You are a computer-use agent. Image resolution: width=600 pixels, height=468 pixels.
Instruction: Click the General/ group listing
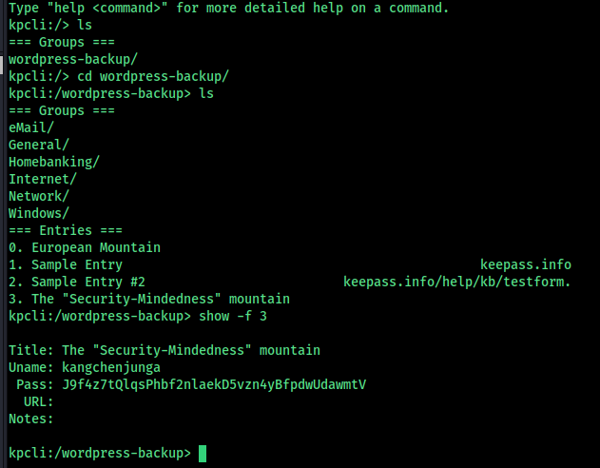click(39, 145)
